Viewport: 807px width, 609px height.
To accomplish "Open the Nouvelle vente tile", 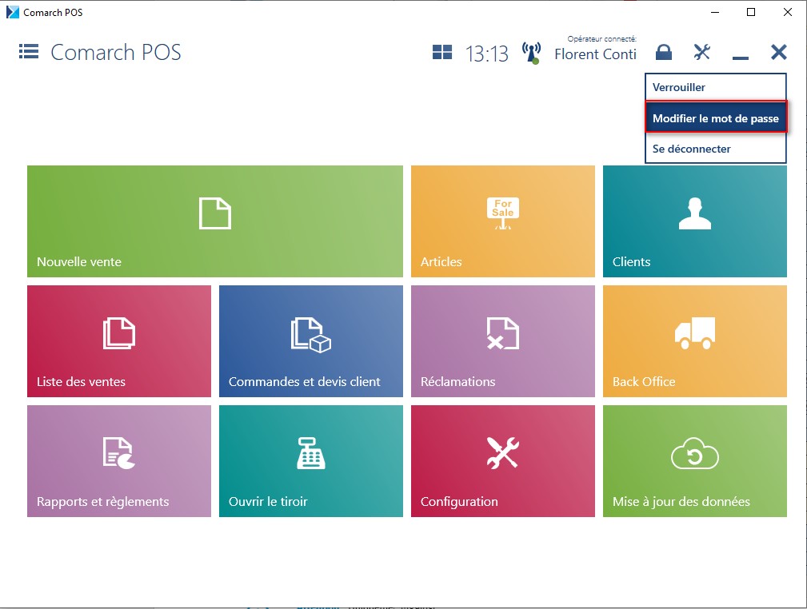I will tap(215, 221).
